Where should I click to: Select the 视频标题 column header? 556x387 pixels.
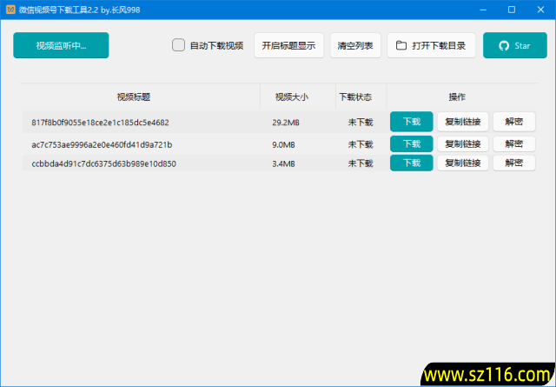click(x=140, y=97)
